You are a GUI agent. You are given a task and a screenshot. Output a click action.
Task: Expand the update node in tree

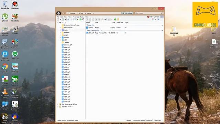[x=60, y=38]
